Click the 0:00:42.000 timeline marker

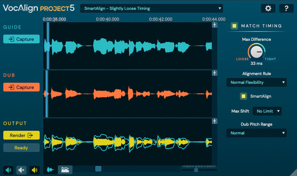coord(161,19)
